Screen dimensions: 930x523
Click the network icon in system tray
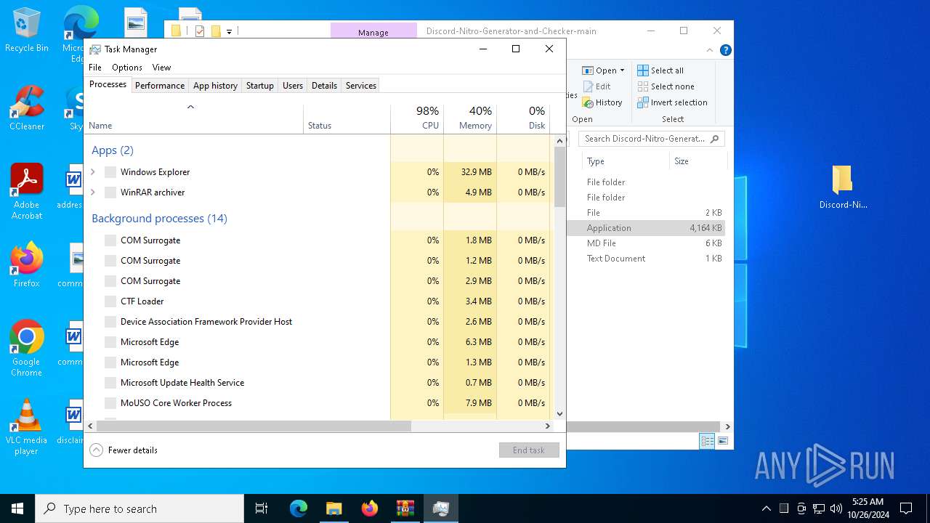[x=819, y=508]
